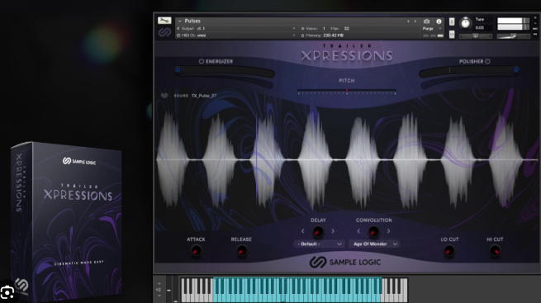
Task: Click the waveform display
Action: click(346, 160)
